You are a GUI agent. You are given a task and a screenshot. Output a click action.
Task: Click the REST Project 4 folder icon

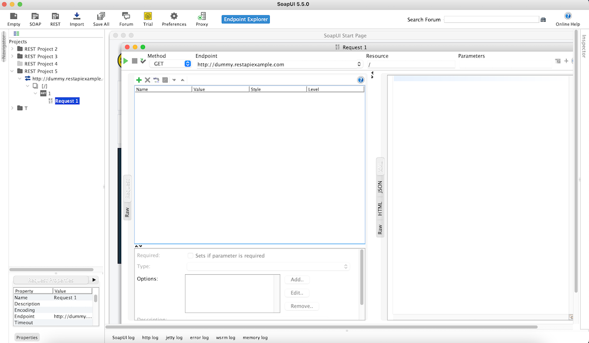(x=20, y=64)
